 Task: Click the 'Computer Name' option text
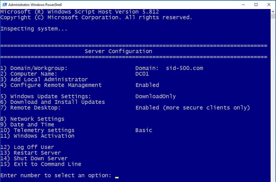pyautogui.click(x=34, y=74)
